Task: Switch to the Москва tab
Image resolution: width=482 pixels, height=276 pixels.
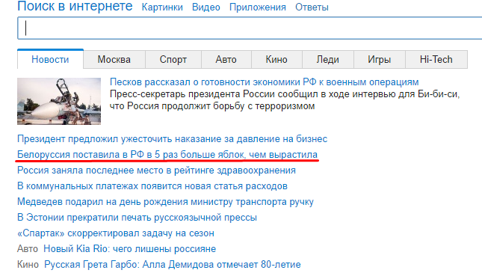Action: 114,59
